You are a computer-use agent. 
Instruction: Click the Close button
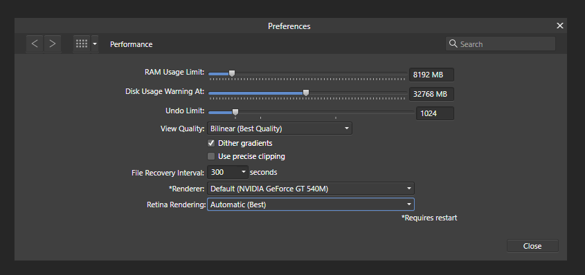tap(532, 246)
